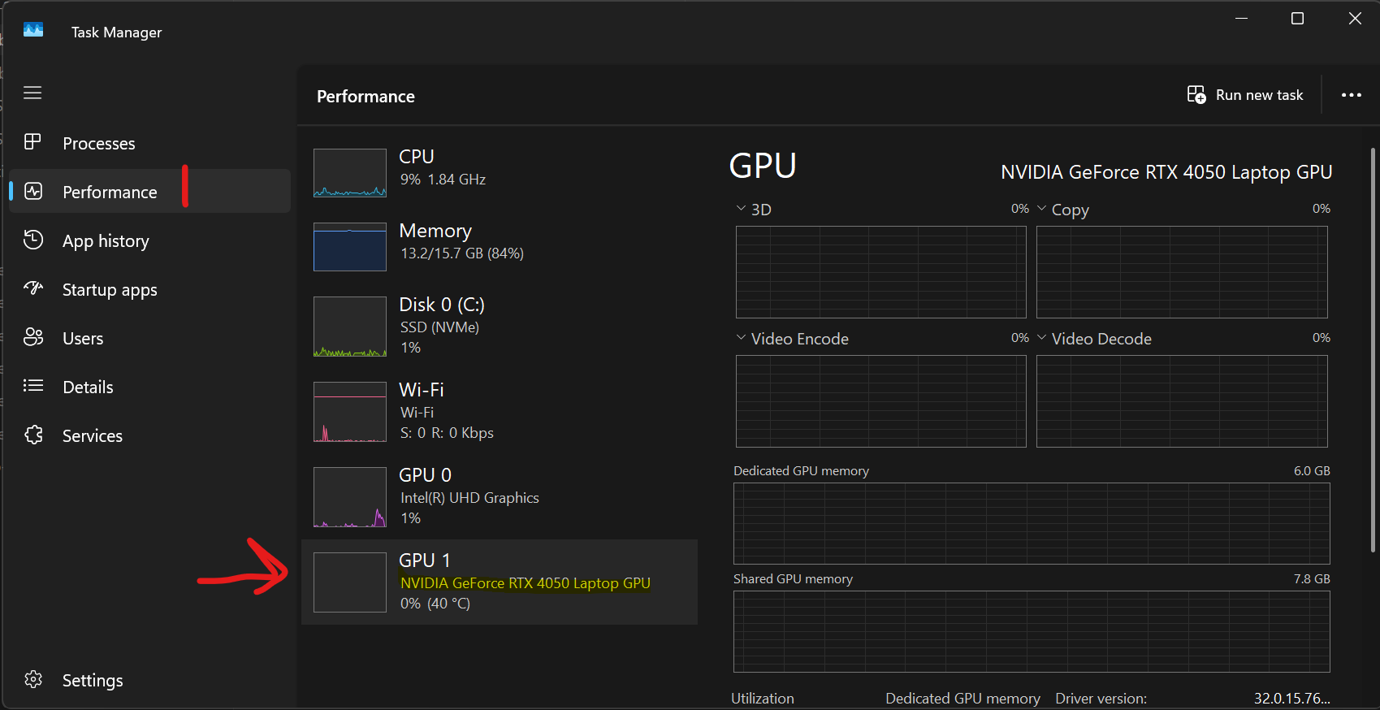Open the Details list icon
1380x710 pixels.
(x=32, y=386)
